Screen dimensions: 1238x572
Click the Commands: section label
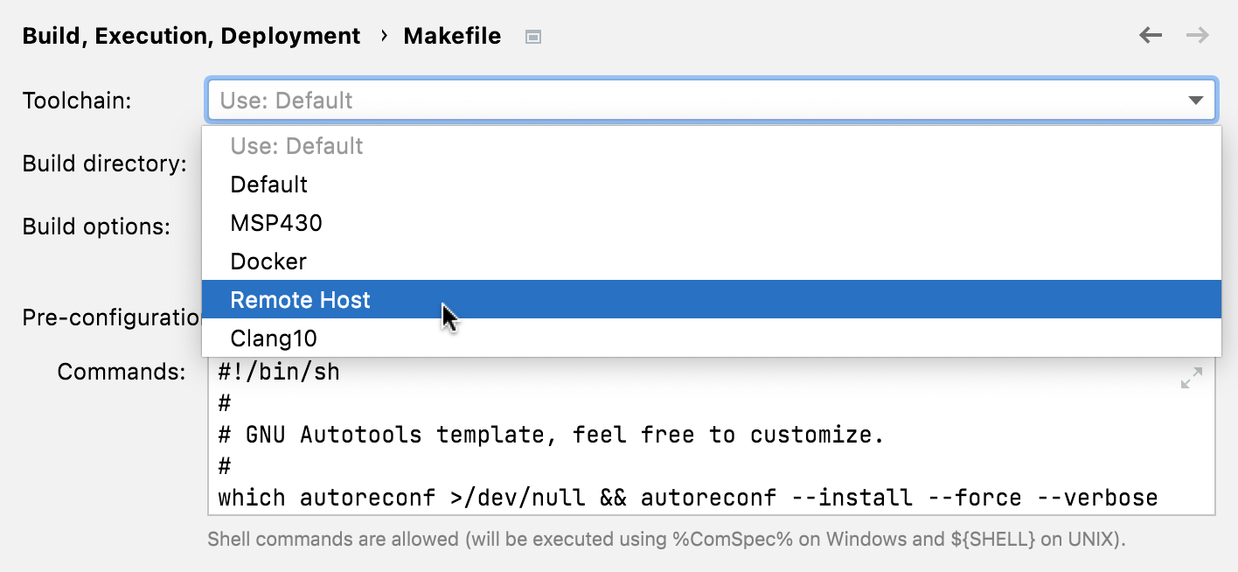[x=122, y=372]
